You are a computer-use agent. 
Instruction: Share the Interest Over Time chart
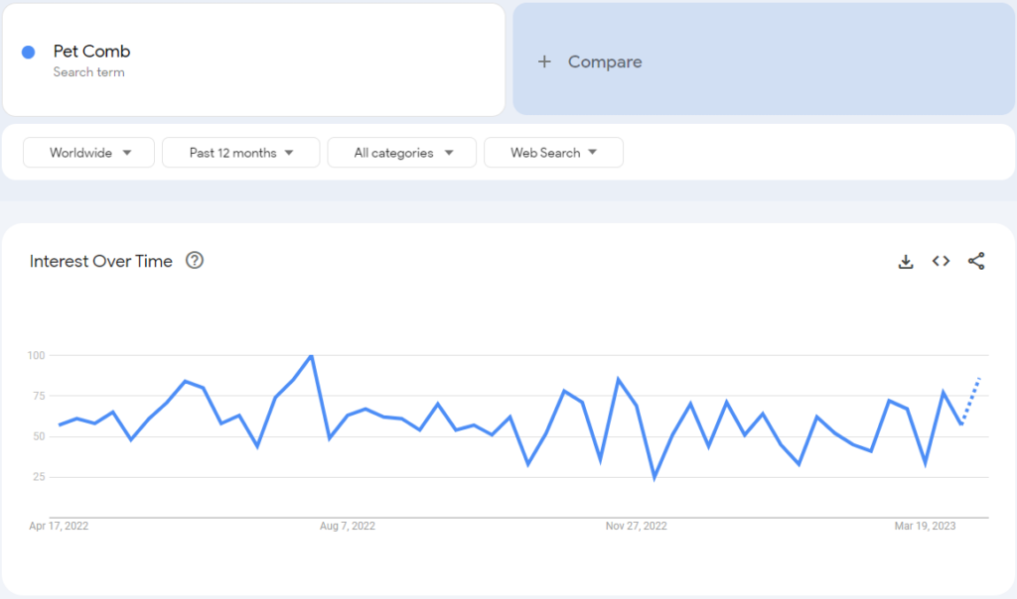click(976, 261)
